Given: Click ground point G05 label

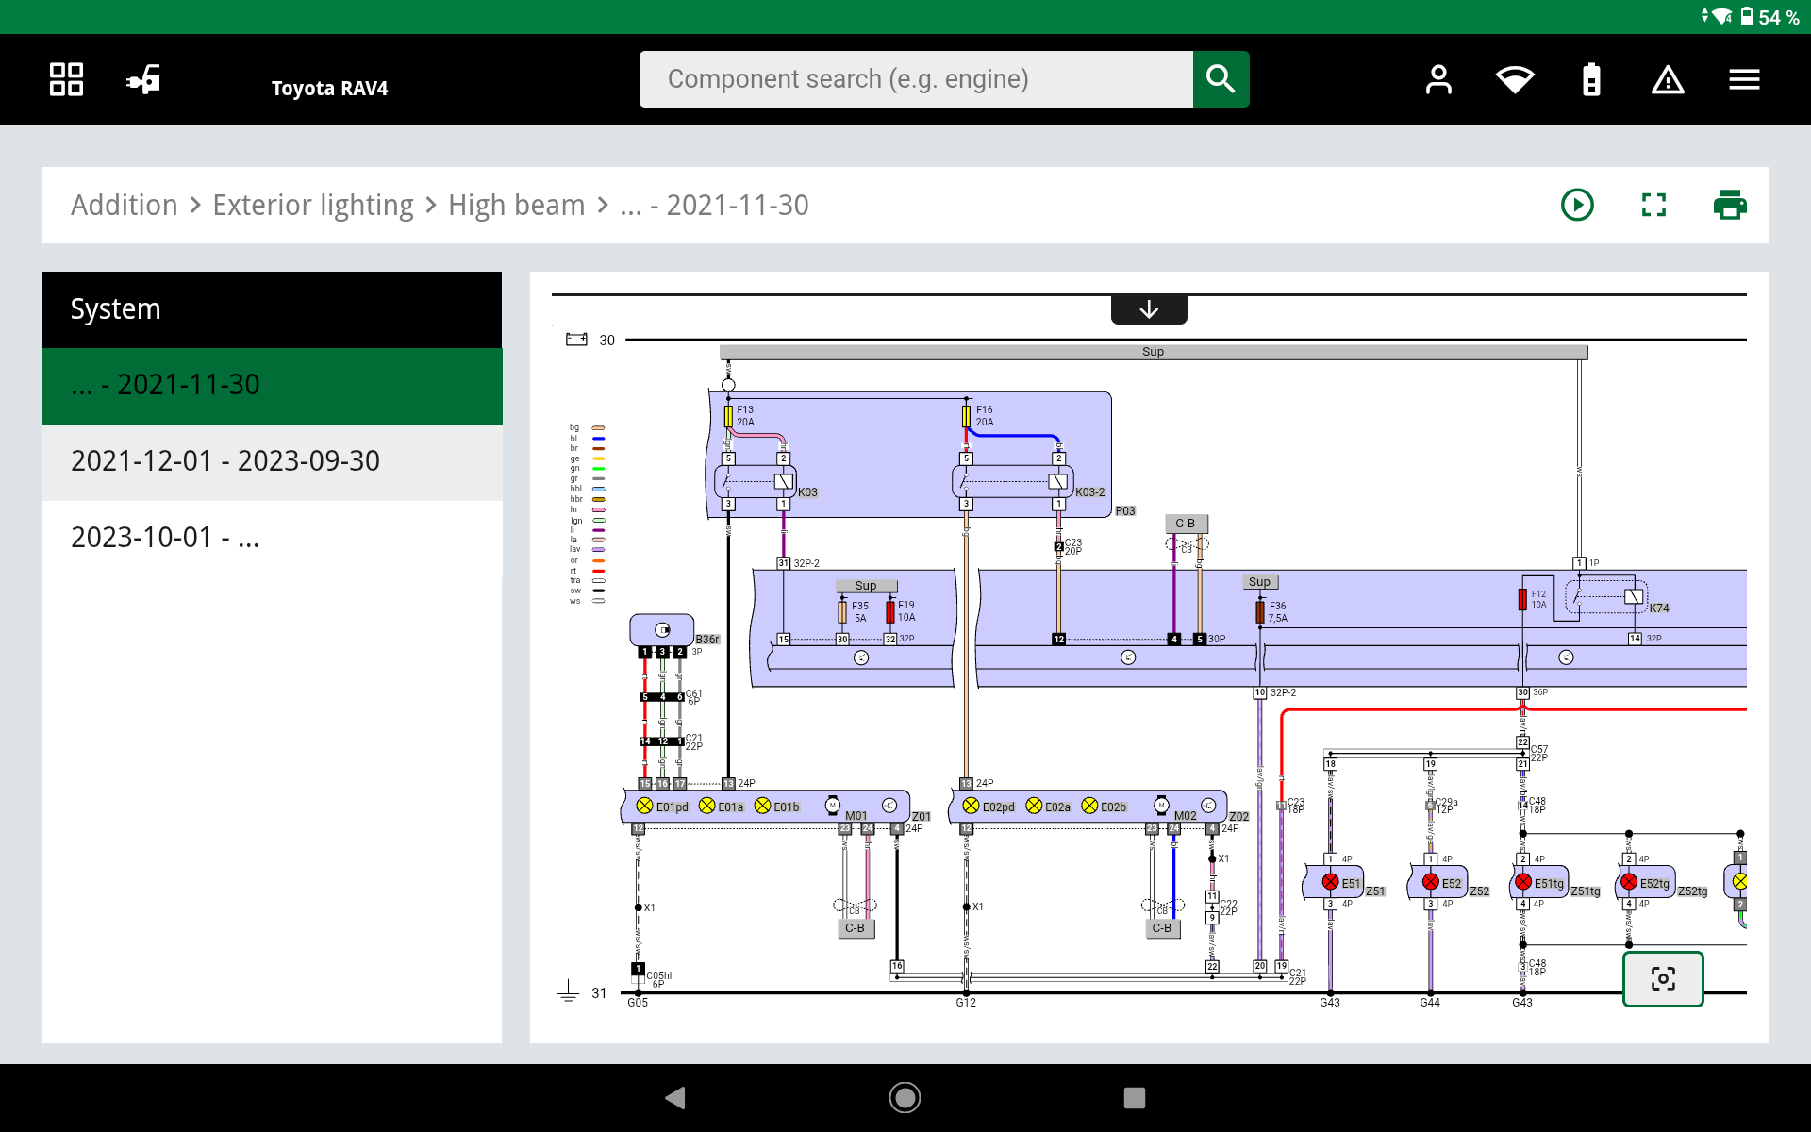Looking at the screenshot, I should point(638,1003).
